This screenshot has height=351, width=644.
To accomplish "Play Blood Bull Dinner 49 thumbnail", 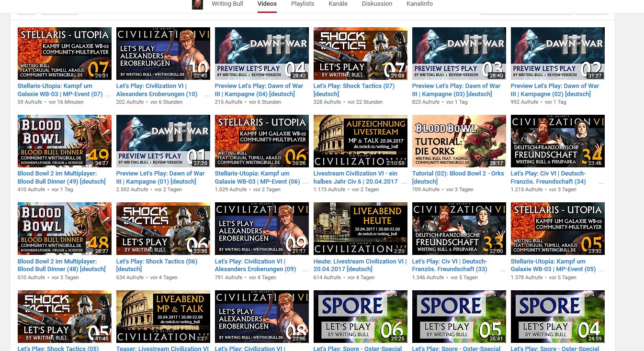I will point(65,141).
